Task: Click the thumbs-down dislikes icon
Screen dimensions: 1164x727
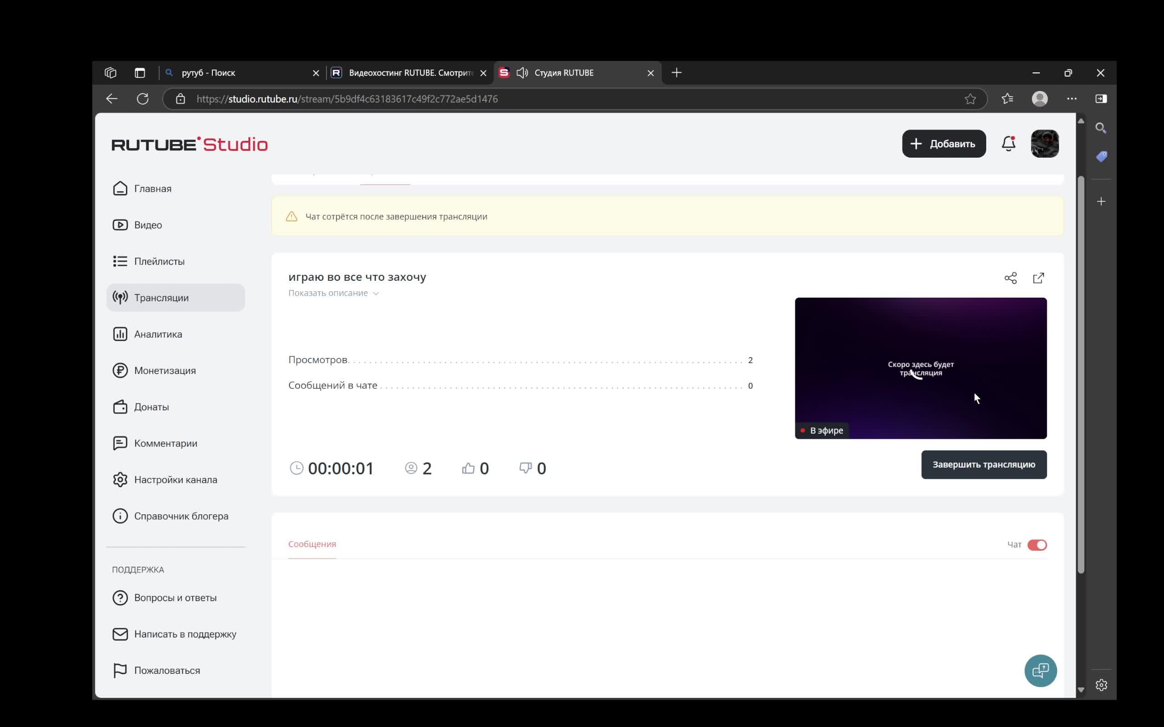Action: [x=526, y=468]
